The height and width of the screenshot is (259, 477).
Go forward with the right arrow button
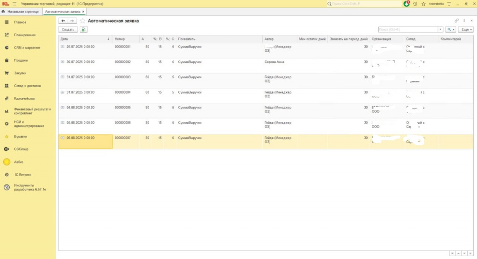tap(72, 20)
